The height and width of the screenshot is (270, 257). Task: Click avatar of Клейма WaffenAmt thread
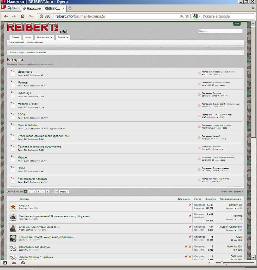[x=13, y=238]
